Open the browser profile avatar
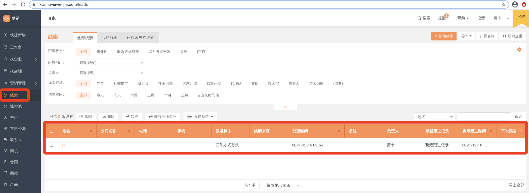The width and height of the screenshot is (529, 193). [515, 4]
